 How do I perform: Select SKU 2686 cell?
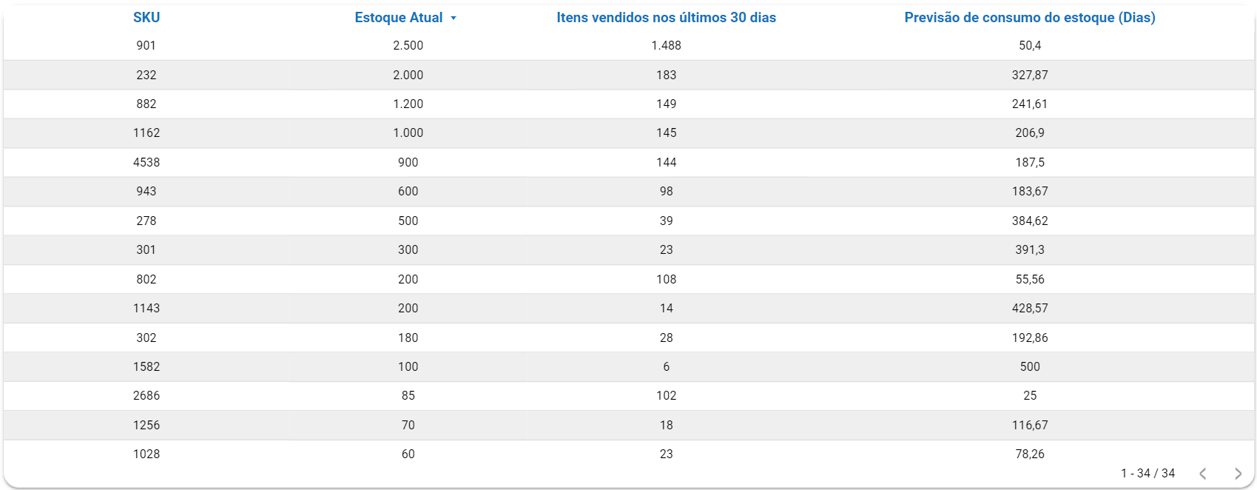146,396
